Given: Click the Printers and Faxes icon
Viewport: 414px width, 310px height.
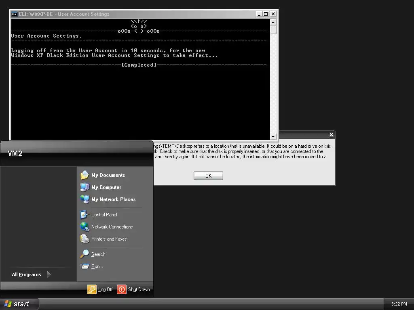Looking at the screenshot, I should click(84, 239).
